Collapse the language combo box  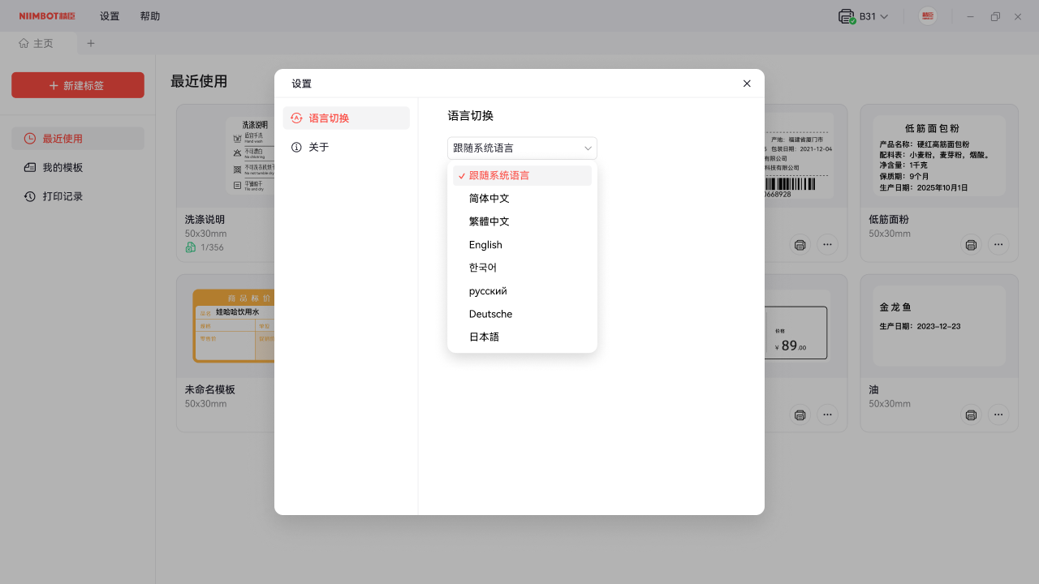588,148
